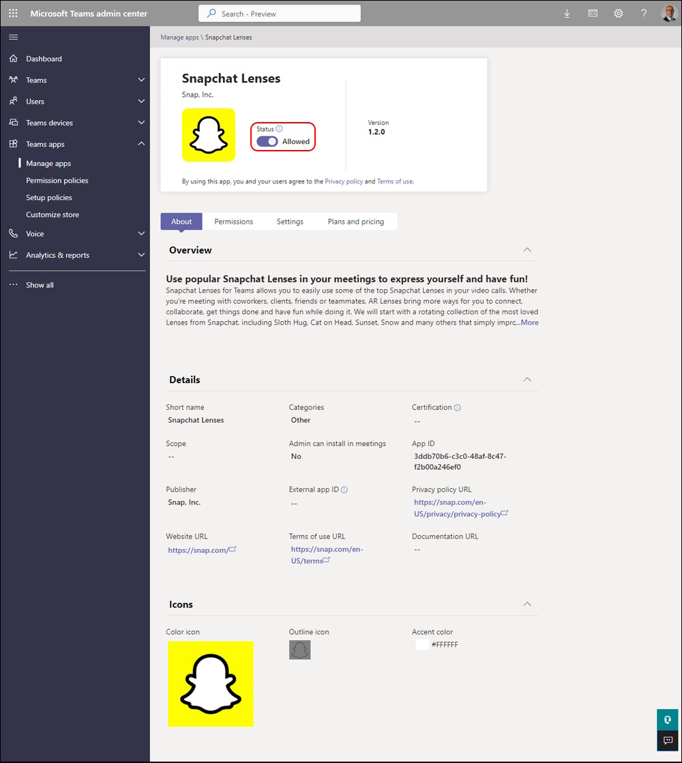Open the app launcher waffle icon
The height and width of the screenshot is (763, 682).
click(13, 14)
